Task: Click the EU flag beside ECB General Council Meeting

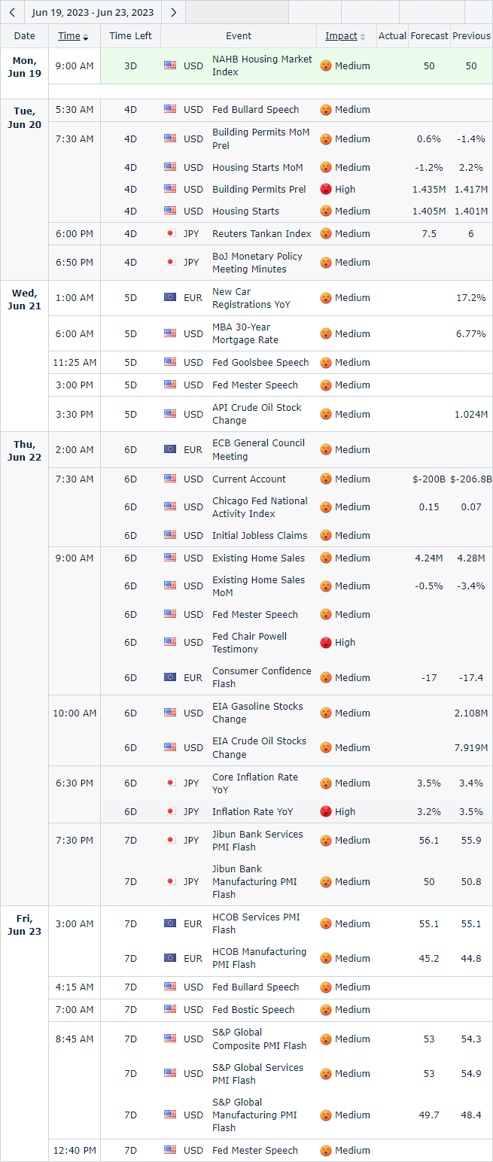Action: point(170,450)
